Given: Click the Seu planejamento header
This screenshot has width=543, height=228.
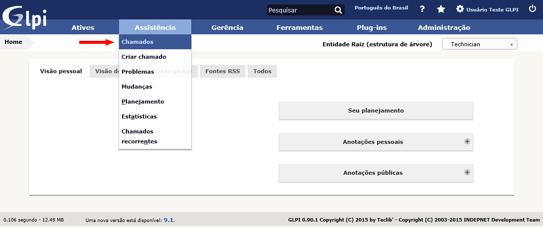Looking at the screenshot, I should tap(376, 111).
